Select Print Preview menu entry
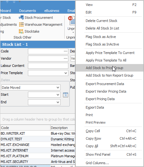144x167 pixels. coord(109,122)
